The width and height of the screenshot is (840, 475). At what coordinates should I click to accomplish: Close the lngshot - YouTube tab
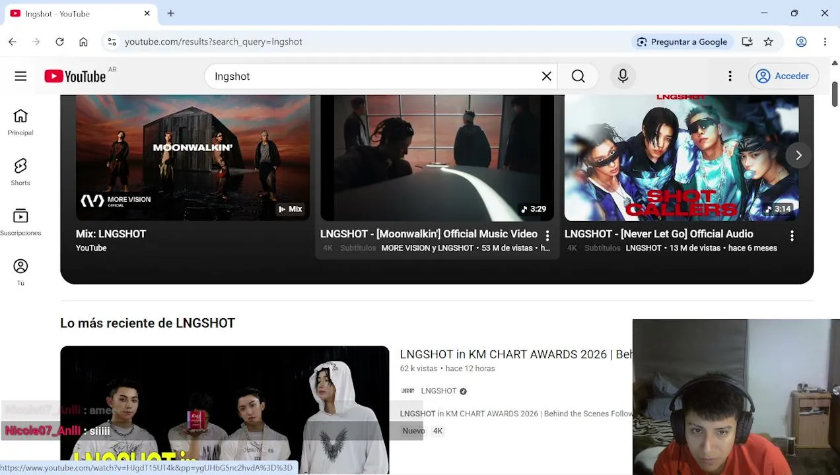click(x=147, y=13)
